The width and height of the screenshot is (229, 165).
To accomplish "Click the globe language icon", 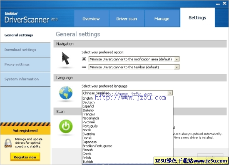I will coord(66,93).
